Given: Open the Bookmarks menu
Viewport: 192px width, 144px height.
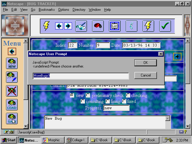Looking at the screenshot, I should coord(47,10).
